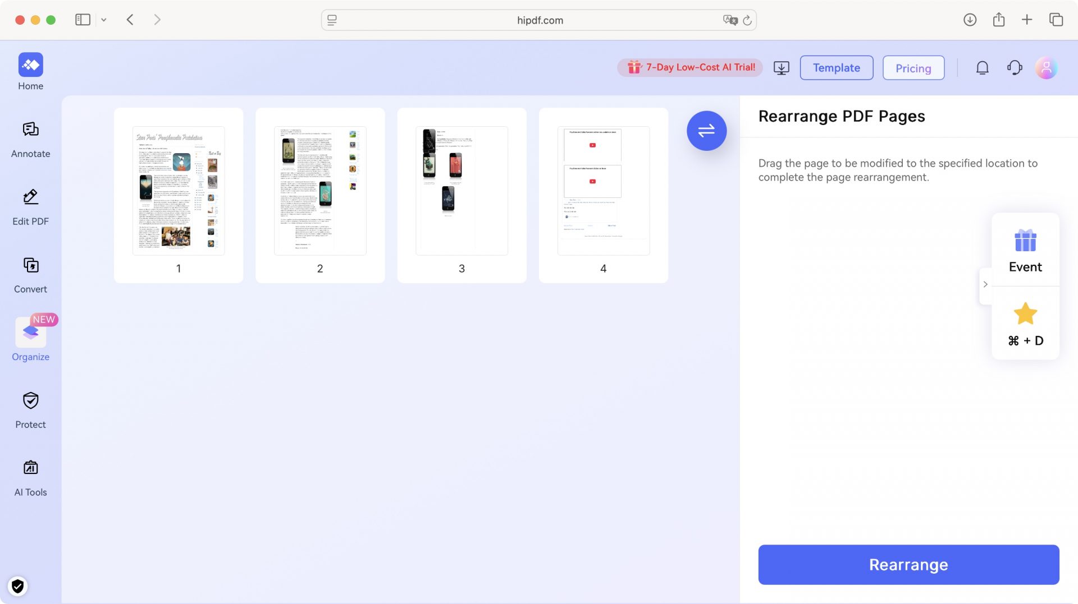Open the Template page
Viewport: 1078px width, 604px height.
836,67
